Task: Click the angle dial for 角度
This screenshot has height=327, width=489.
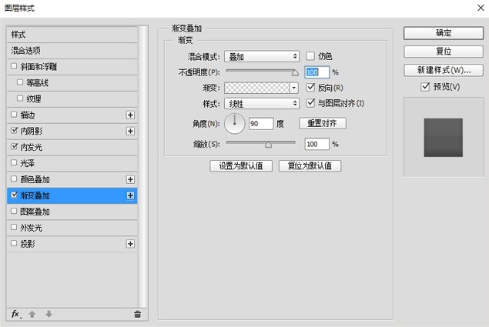Action: (x=235, y=124)
